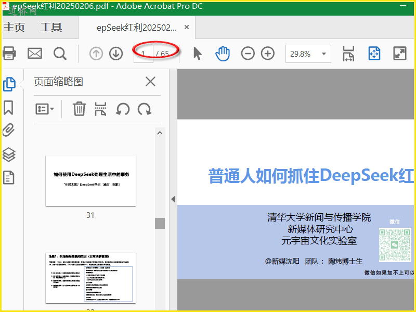
Task: Close the epSeek红利202502 document tab
Action: 187,27
